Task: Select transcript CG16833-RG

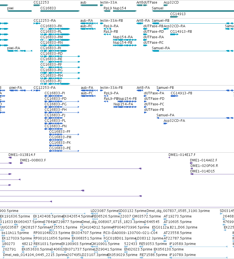Action: (x=51, y=70)
